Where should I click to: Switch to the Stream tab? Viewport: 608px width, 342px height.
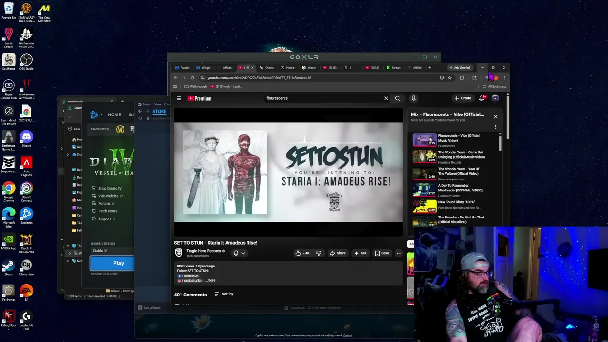click(x=394, y=68)
